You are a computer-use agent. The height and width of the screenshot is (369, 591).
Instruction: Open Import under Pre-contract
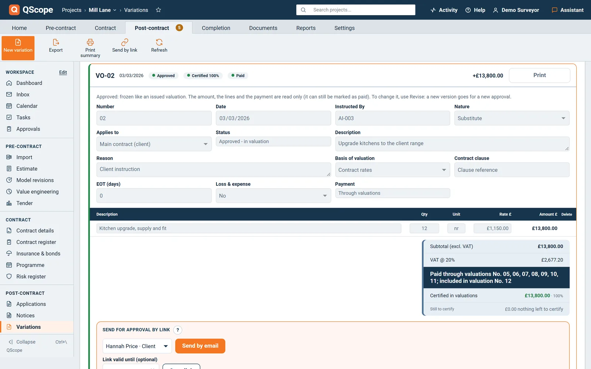click(x=37, y=157)
